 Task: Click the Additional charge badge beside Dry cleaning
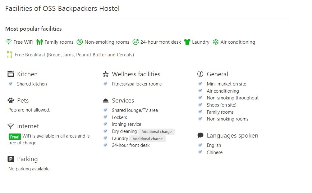tap(157, 132)
